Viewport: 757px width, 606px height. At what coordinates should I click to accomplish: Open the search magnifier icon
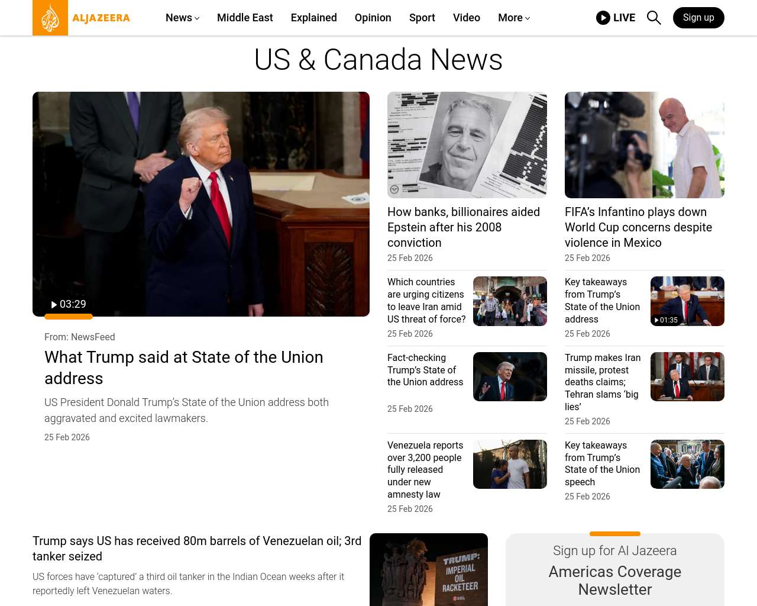click(654, 18)
